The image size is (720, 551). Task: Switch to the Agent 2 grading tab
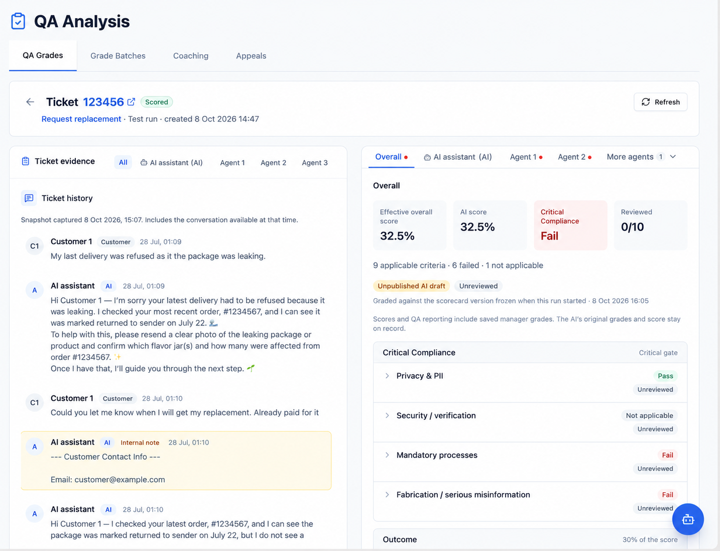(x=574, y=157)
